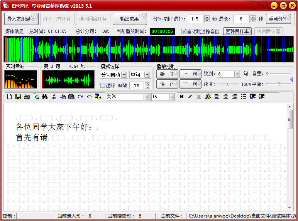Open the font color palette icon
The width and height of the screenshot is (298, 221).
[x=208, y=97]
